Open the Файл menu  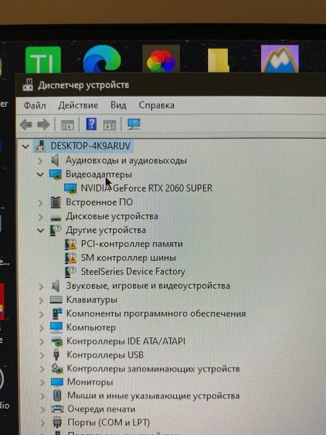[35, 106]
